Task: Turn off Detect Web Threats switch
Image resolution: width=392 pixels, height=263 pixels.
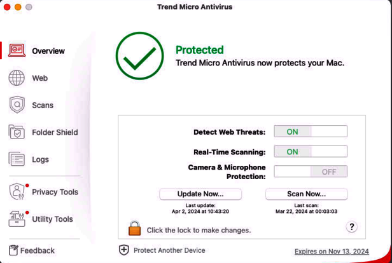Action: 311,131
